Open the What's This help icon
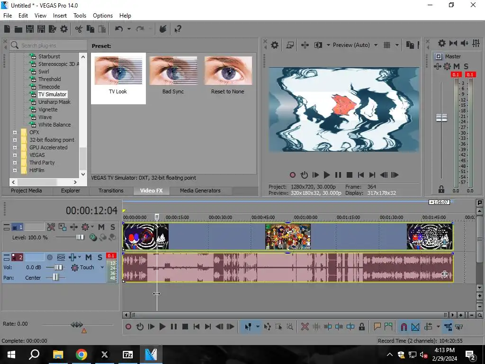This screenshot has width=485, height=364. (178, 29)
